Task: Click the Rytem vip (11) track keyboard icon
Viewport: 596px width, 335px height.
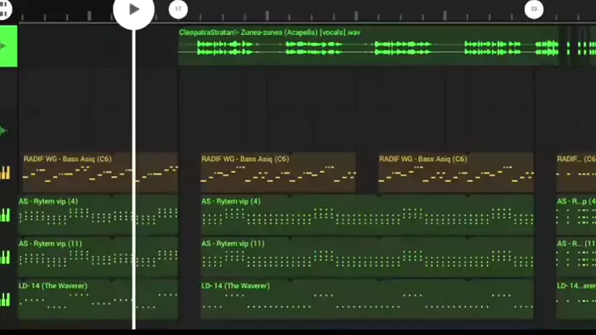Action: point(7,257)
